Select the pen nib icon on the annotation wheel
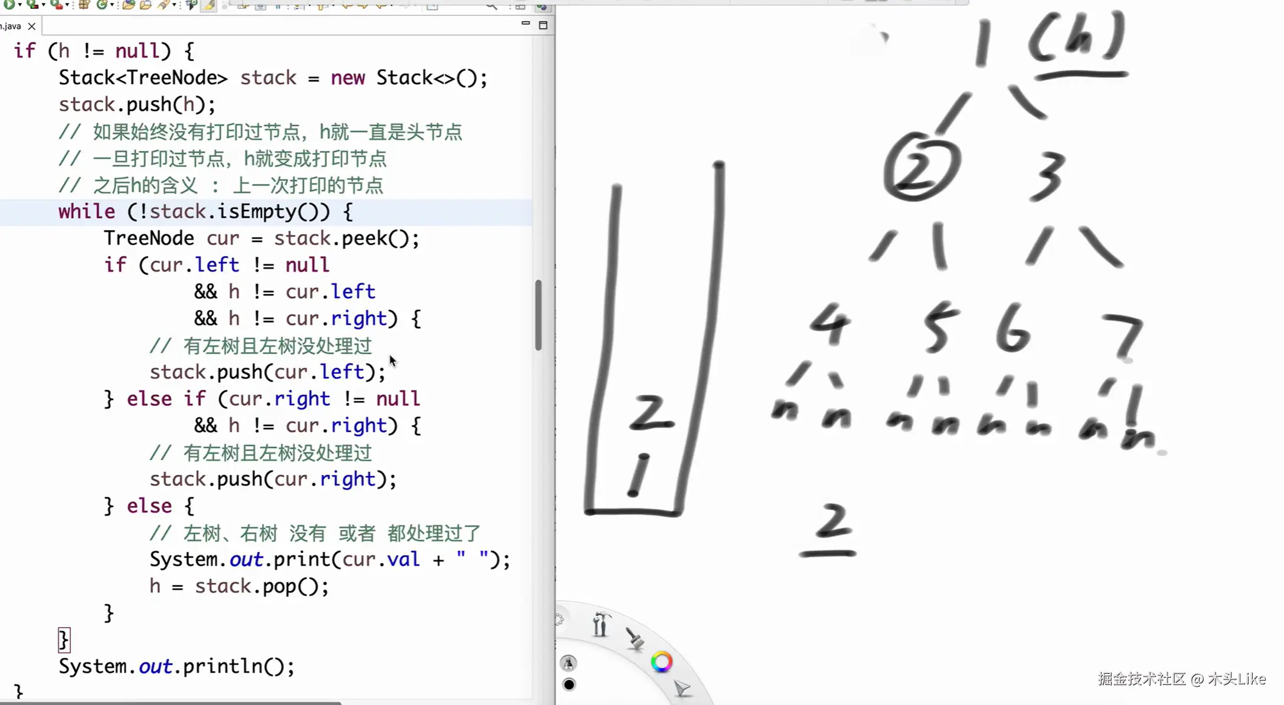This screenshot has height=705, width=1284. [x=569, y=664]
